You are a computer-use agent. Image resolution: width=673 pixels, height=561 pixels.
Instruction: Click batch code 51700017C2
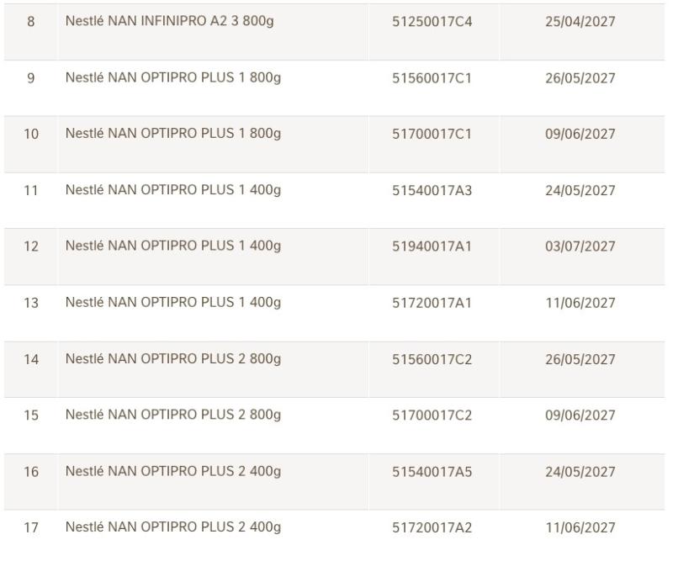click(x=432, y=415)
